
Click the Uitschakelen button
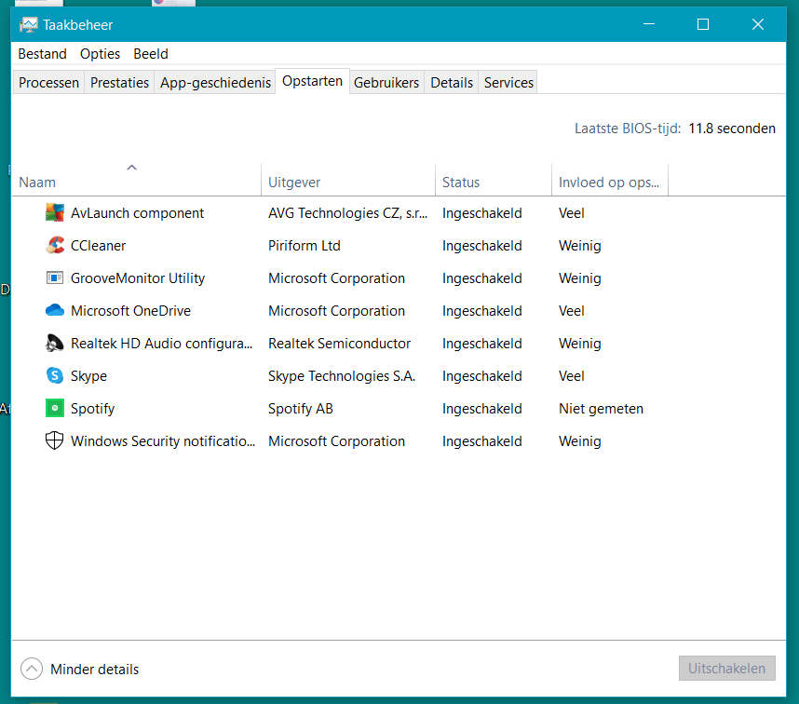point(726,669)
